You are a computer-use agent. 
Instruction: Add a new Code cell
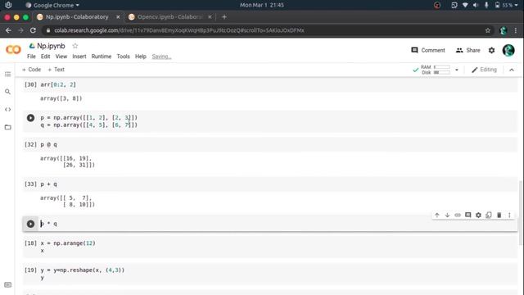click(x=31, y=70)
